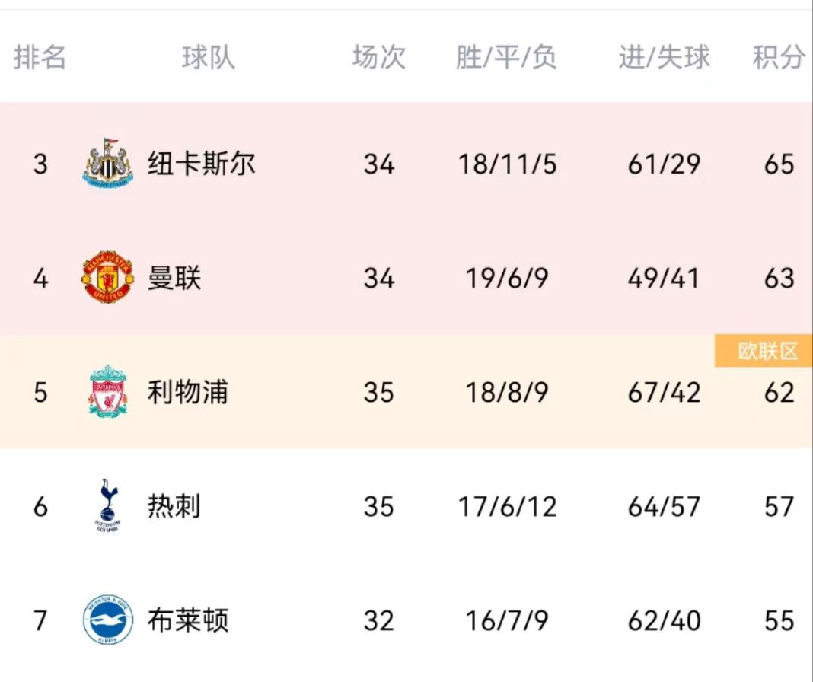Sort by the 排名 column header
The height and width of the screenshot is (682, 813).
pyautogui.click(x=40, y=57)
